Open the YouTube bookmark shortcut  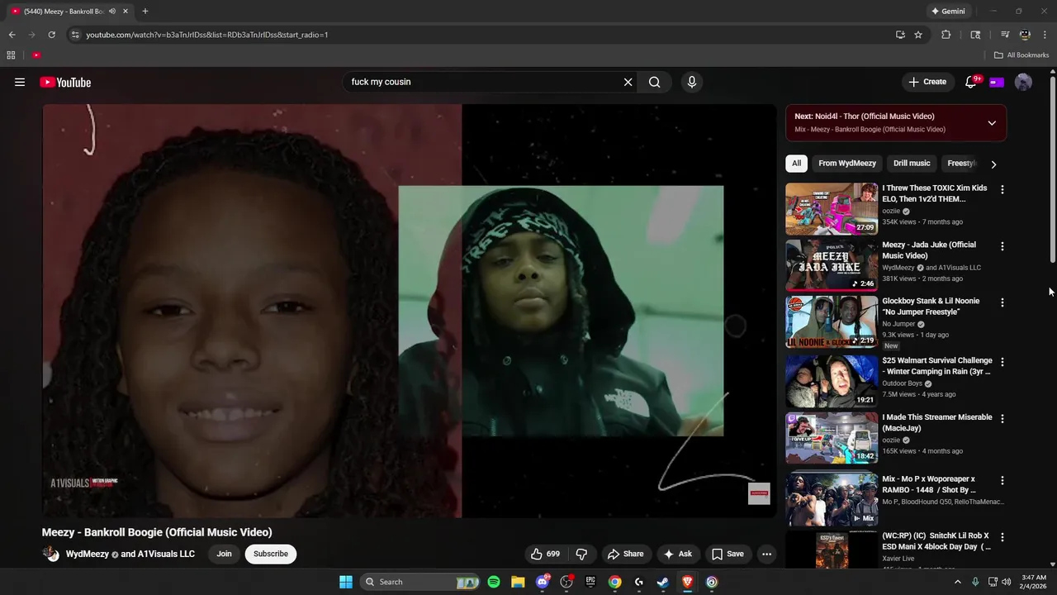(x=36, y=55)
